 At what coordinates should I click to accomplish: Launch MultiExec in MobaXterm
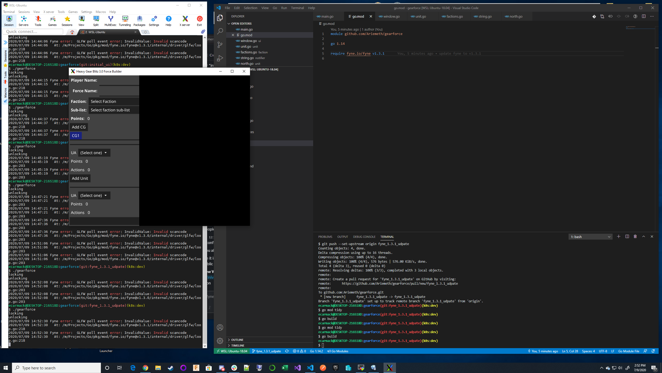[111, 21]
